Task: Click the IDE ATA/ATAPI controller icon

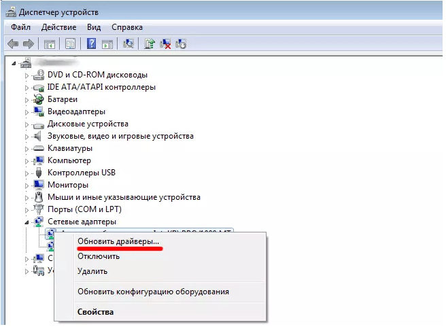Action: coord(39,87)
